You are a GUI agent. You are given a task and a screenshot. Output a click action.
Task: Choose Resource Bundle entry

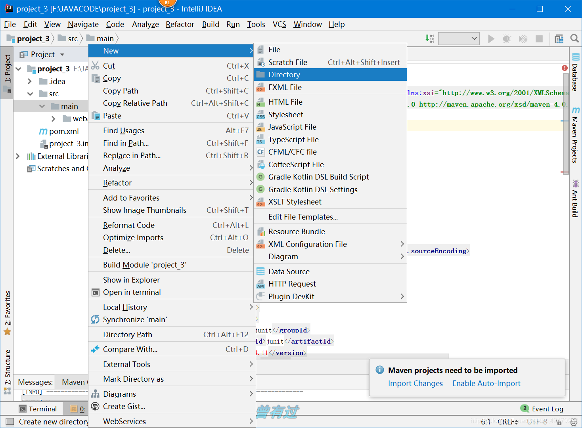[x=330, y=231]
